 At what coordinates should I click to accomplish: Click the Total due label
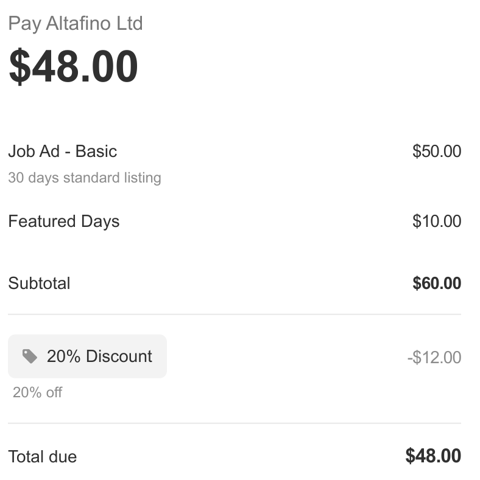[43, 456]
